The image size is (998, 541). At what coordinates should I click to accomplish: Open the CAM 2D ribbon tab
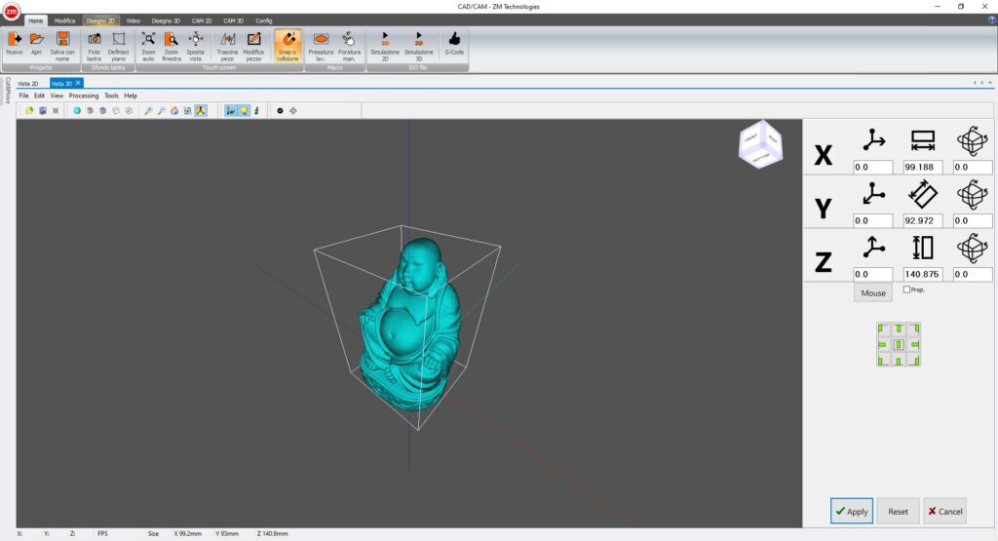[x=202, y=20]
